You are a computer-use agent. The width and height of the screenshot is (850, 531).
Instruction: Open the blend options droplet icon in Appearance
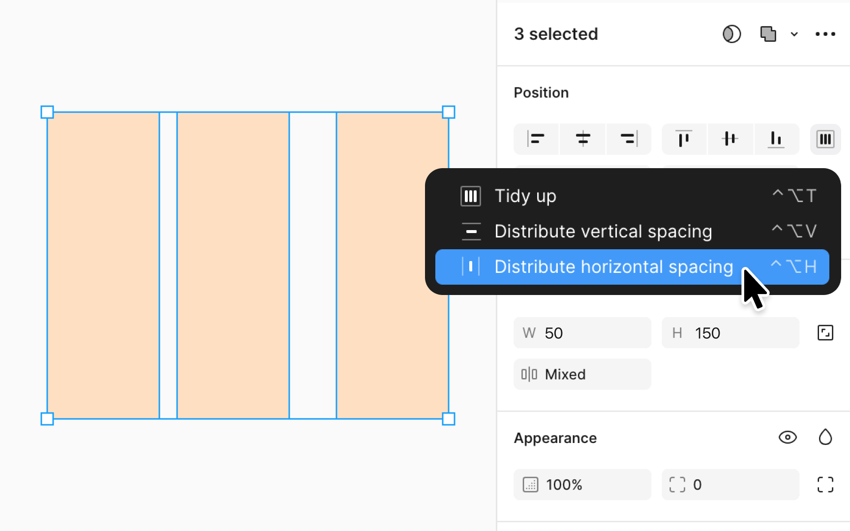[x=825, y=437]
